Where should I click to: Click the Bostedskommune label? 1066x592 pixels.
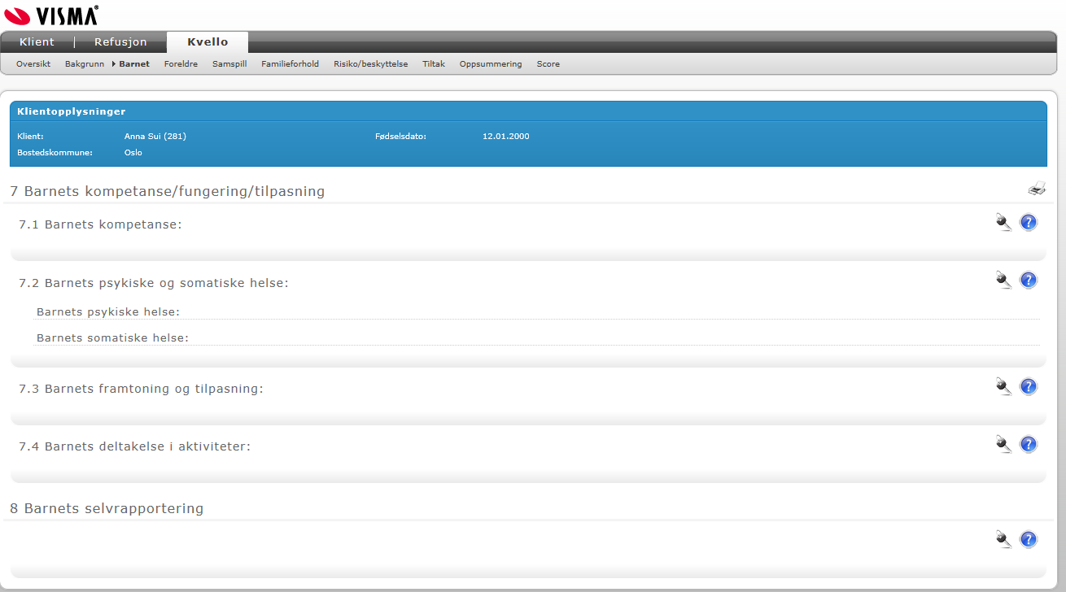pyautogui.click(x=55, y=152)
